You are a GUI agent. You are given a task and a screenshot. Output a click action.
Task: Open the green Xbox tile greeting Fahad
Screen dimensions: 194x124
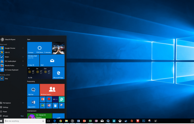point(39,116)
